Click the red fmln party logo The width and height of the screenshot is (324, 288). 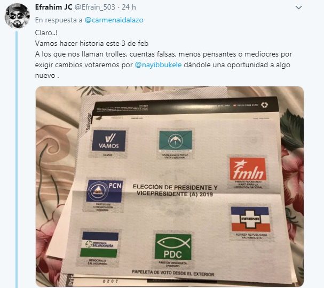[248, 169]
